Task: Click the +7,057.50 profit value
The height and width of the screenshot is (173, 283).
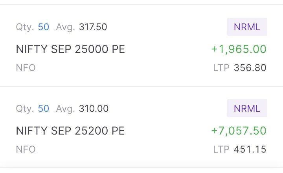Action: (239, 131)
